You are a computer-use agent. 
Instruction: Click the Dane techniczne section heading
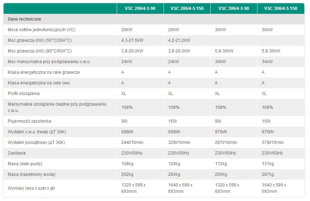point(24,19)
